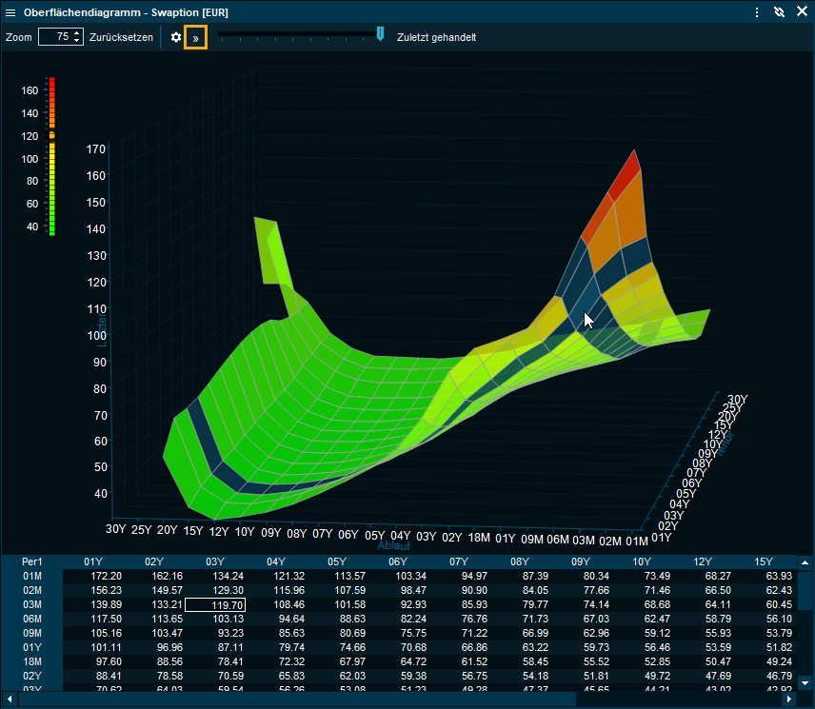Viewport: 815px width, 709px height.
Task: Open the three-dot options menu
Action: pos(757,12)
